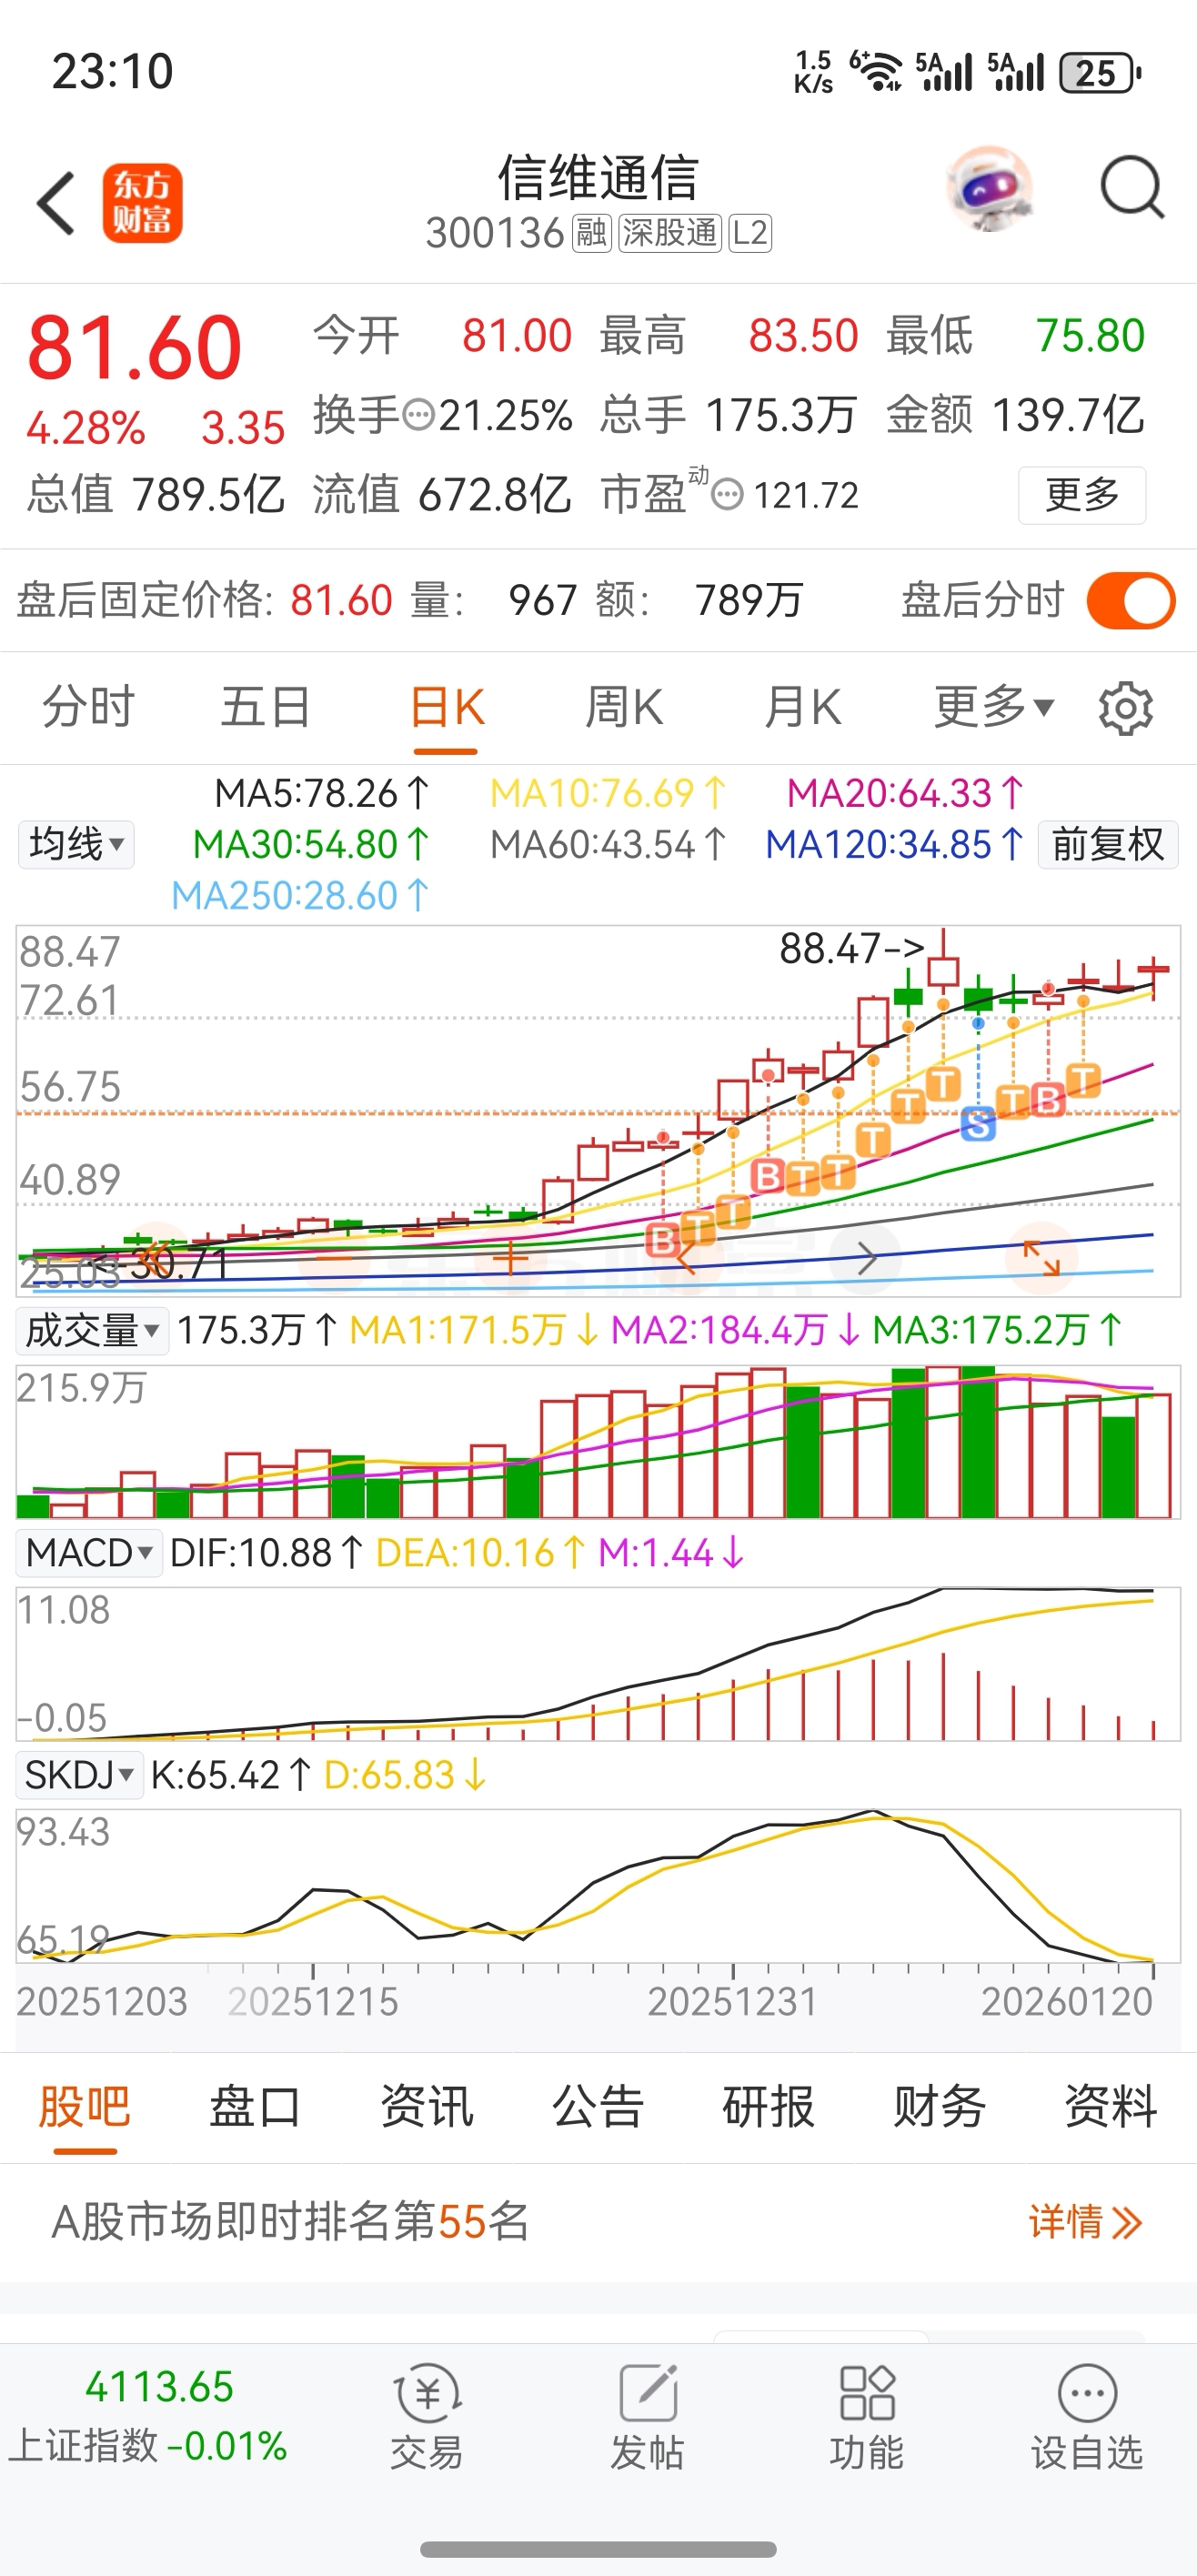Open the 东方财富 logo icon
The image size is (1197, 2576).
coord(142,203)
